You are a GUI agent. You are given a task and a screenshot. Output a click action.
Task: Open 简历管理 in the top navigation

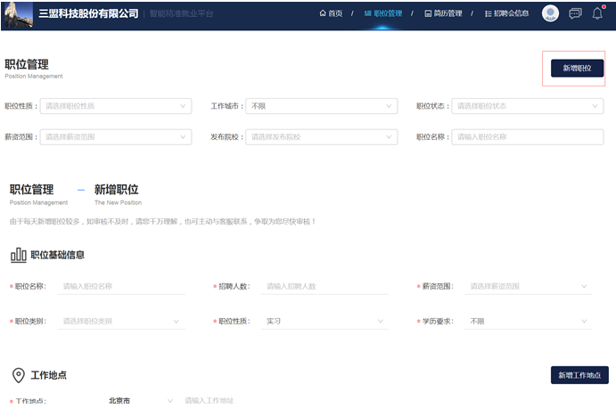[x=443, y=13]
